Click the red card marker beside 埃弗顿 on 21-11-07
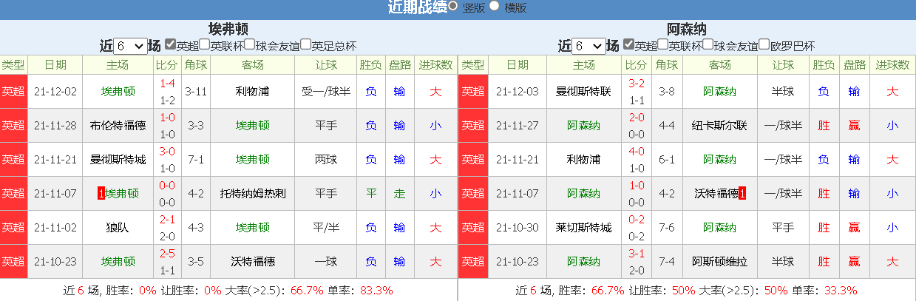 (101, 194)
